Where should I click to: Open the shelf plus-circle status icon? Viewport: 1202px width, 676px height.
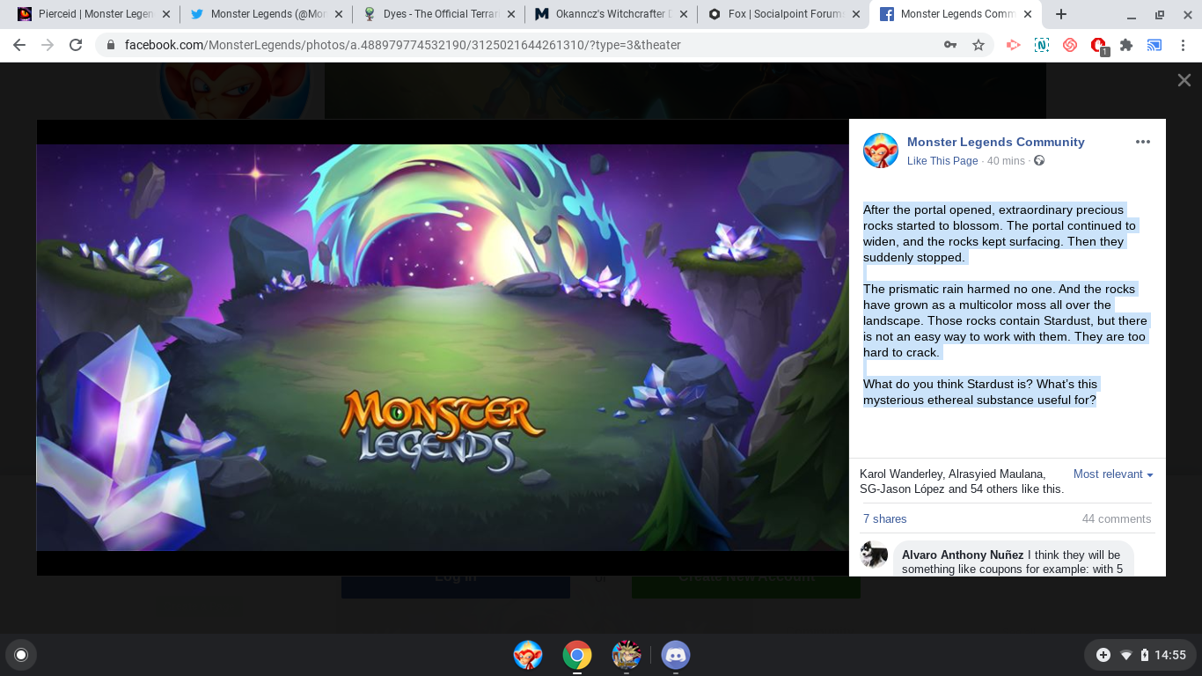[1103, 655]
